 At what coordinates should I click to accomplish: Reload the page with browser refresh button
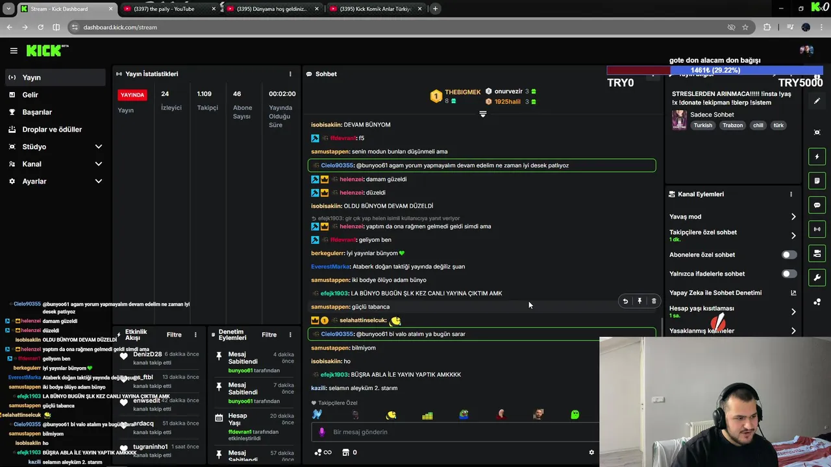pos(40,27)
